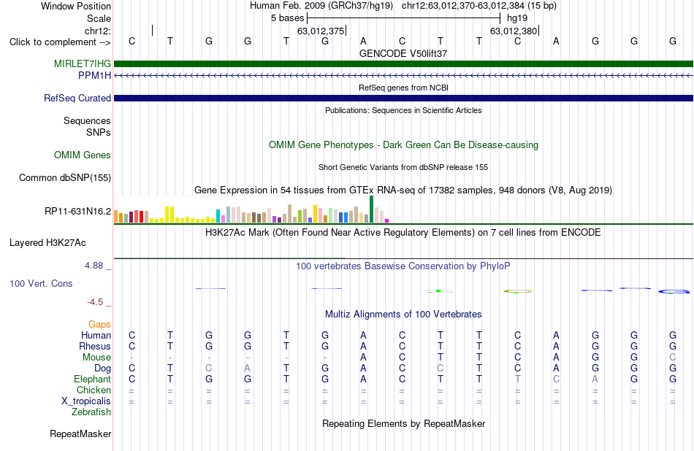
Task: Click the 4.88 PhyloP upper limit
Action: 94,266
